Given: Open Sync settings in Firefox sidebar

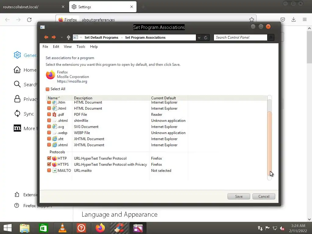Looking at the screenshot, I should pyautogui.click(x=24, y=114).
